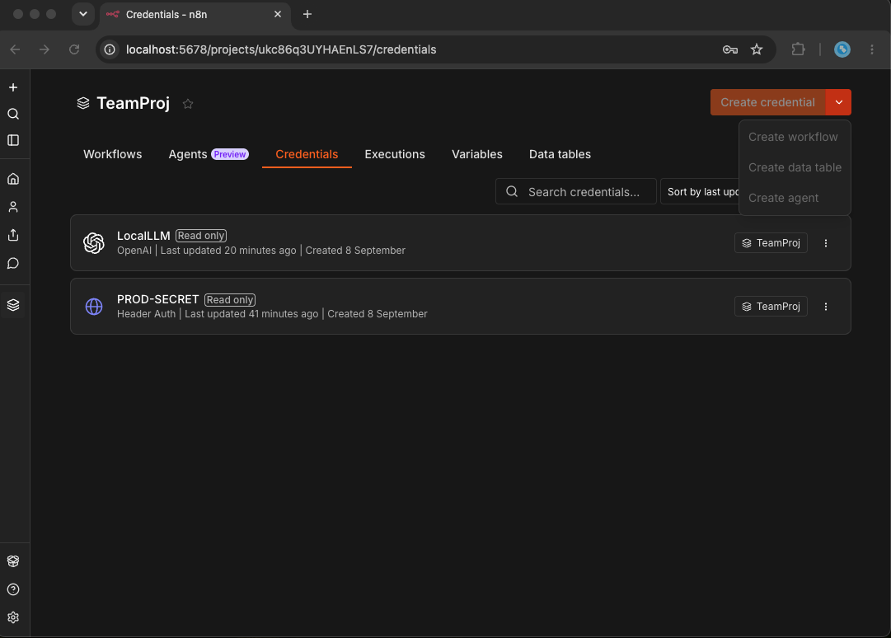The image size is (891, 638).
Task: Expand the tab search dropdown chevron
Action: [83, 14]
